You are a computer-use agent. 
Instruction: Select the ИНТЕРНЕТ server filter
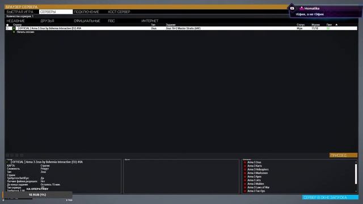[x=150, y=21]
